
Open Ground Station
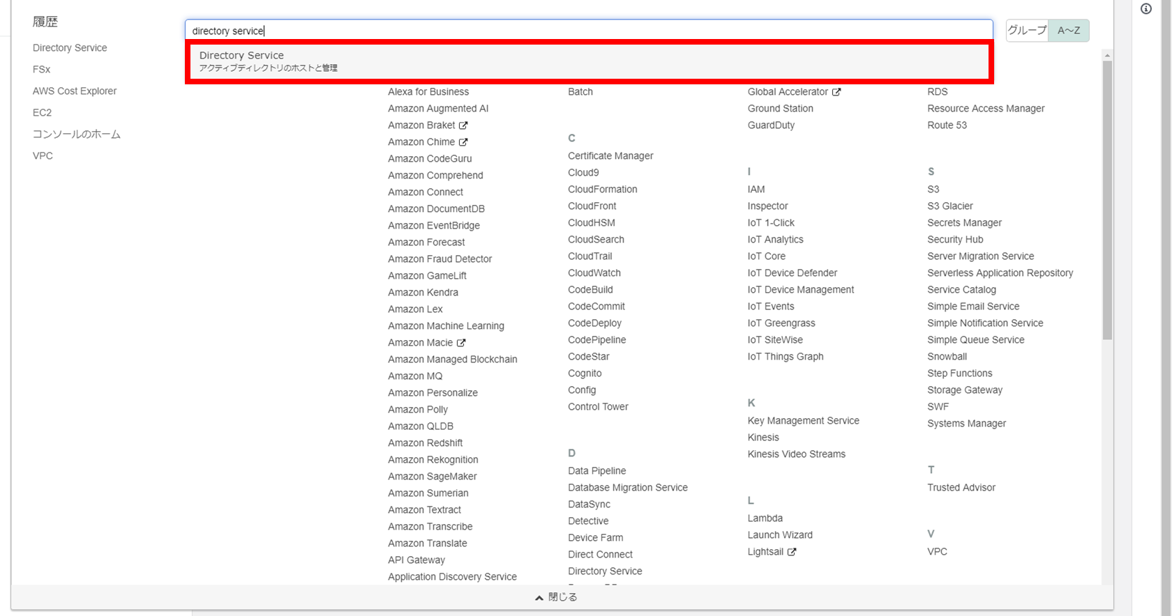(781, 109)
